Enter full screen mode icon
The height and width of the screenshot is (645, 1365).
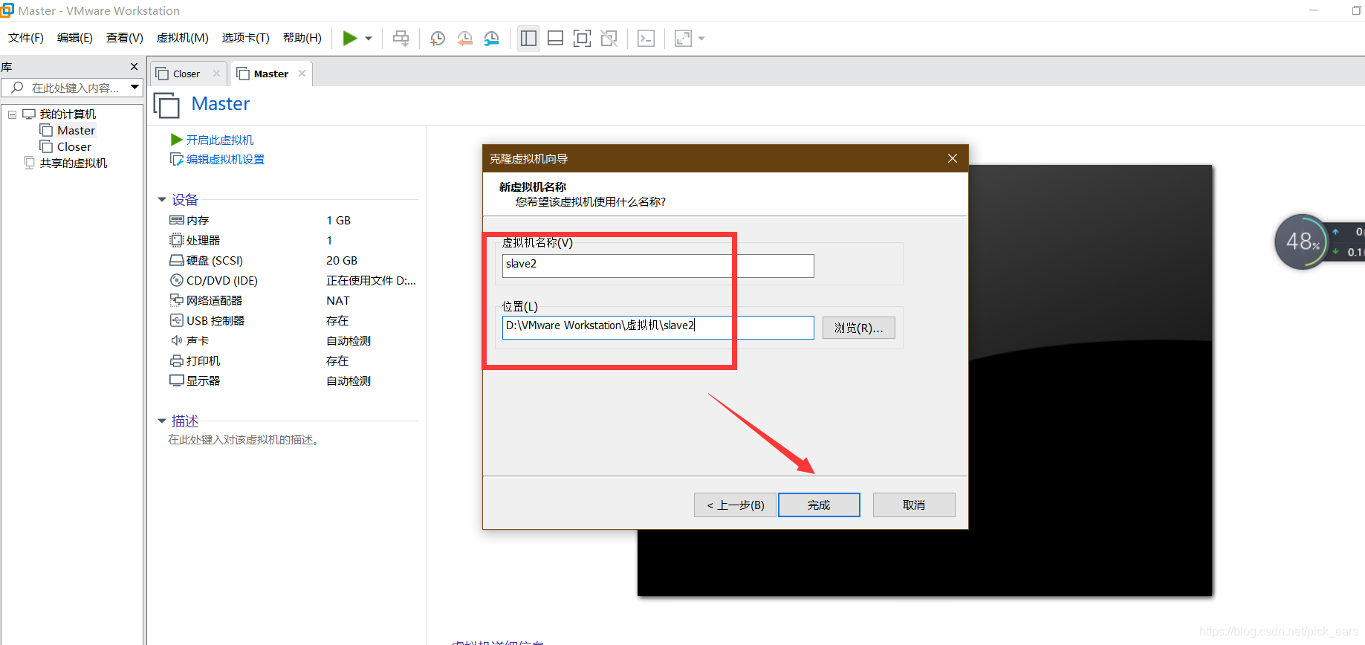tap(582, 38)
